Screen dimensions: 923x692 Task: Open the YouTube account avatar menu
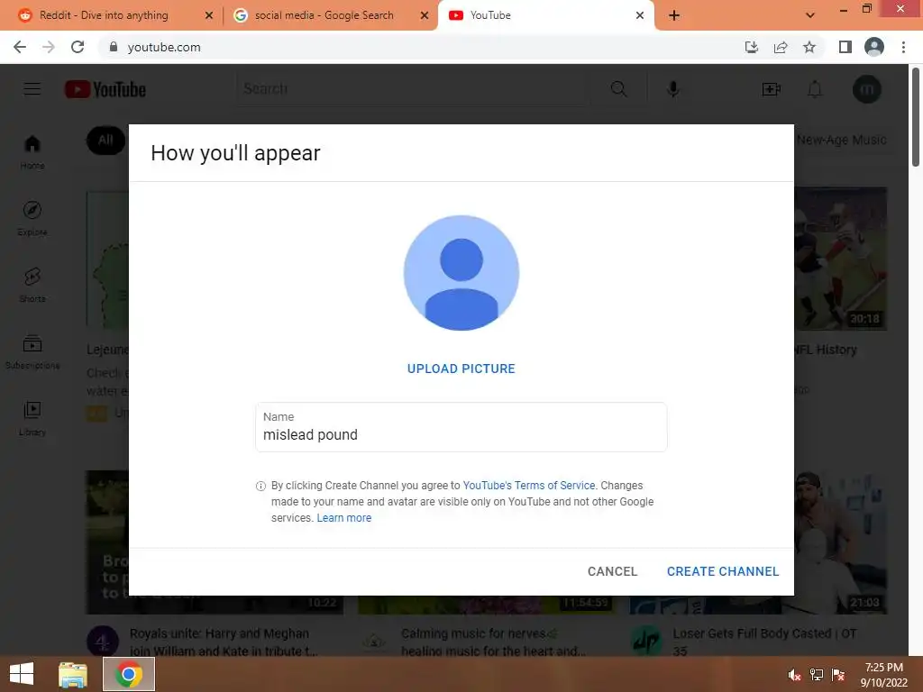(866, 89)
